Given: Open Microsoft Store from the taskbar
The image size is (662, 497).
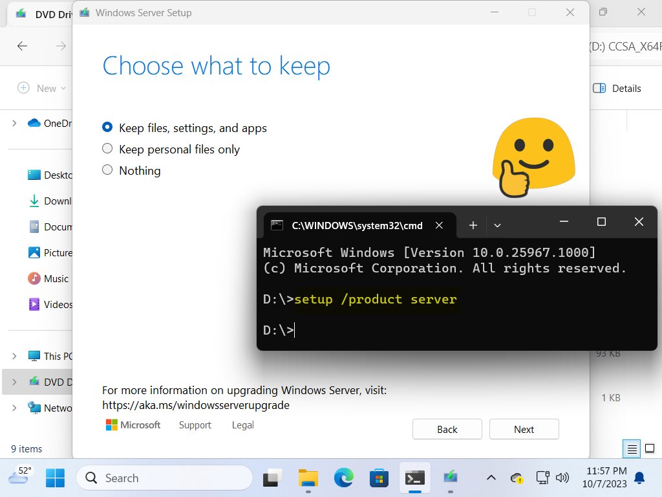Looking at the screenshot, I should pos(379,478).
